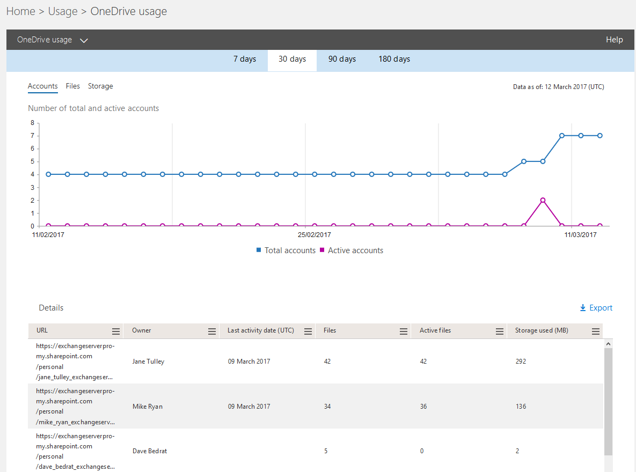Expand the OneDrive usage report dropdown

(84, 40)
